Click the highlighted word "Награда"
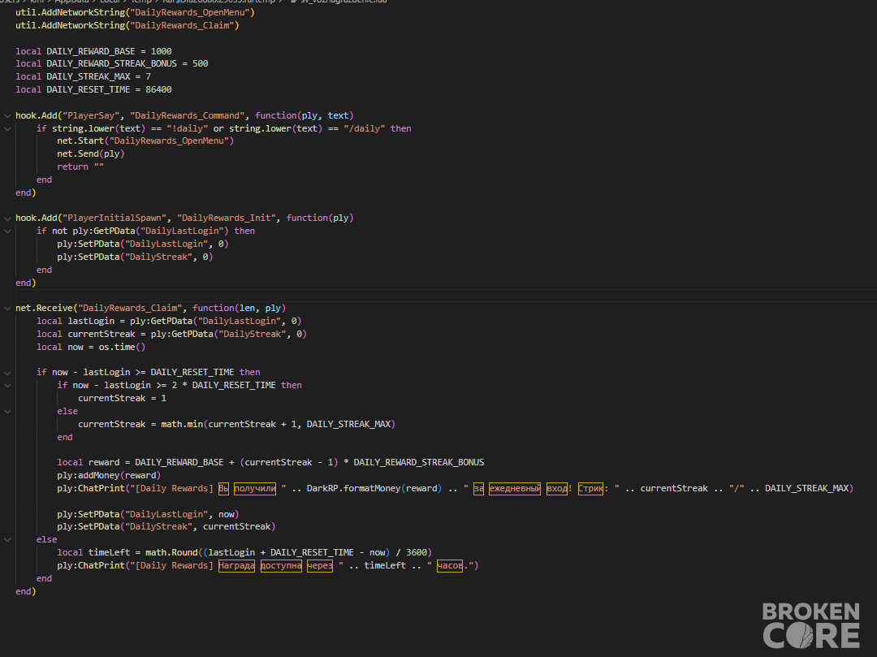Image resolution: width=877 pixels, height=657 pixels. (236, 565)
